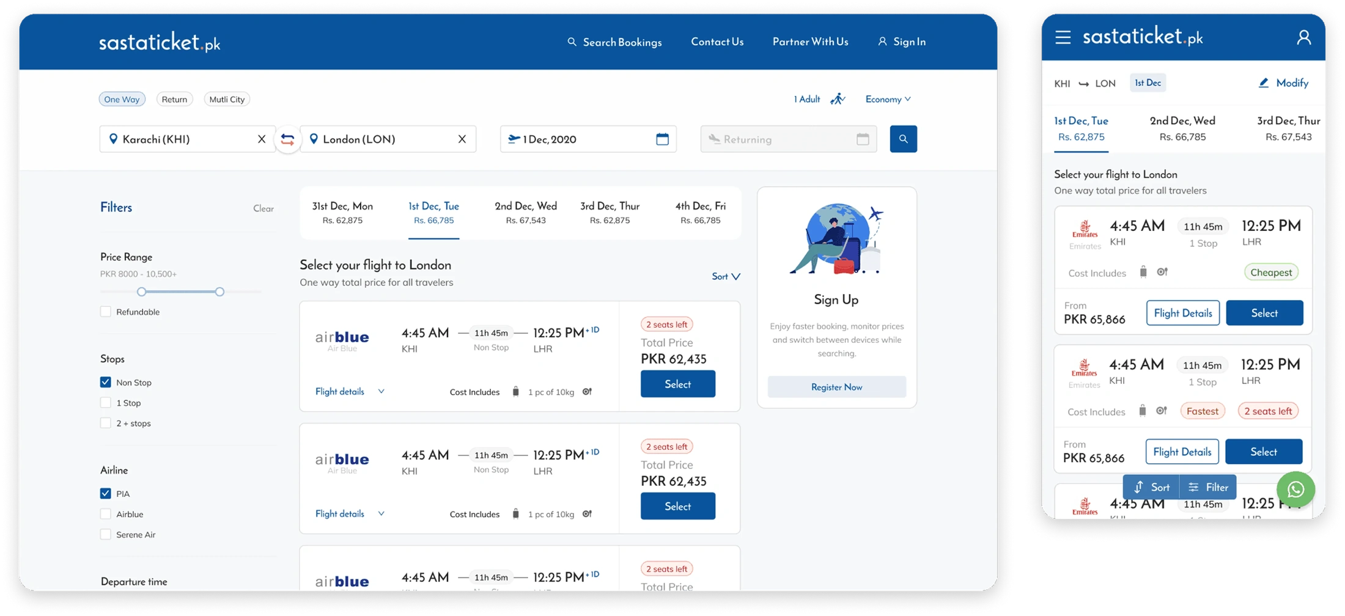
Task: Select the 1st Dec, Tue desktop date tab
Action: click(433, 213)
